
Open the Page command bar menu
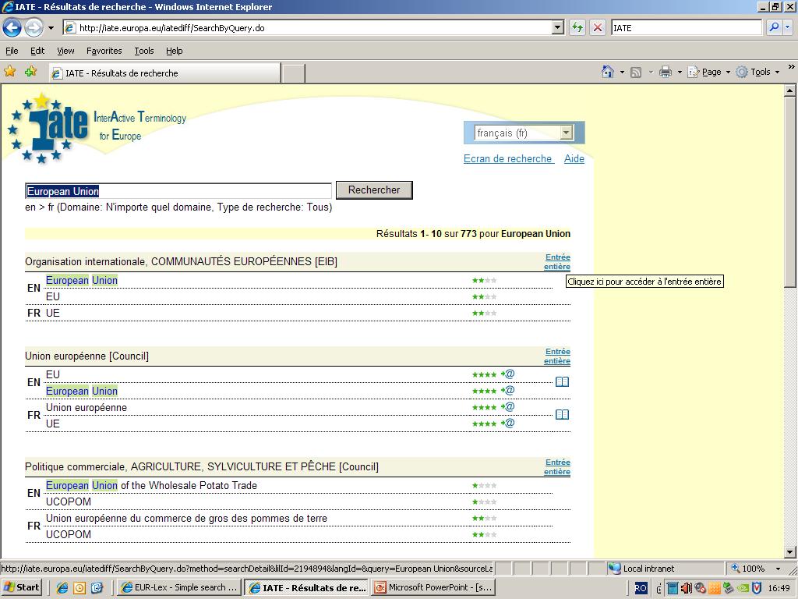pos(708,72)
